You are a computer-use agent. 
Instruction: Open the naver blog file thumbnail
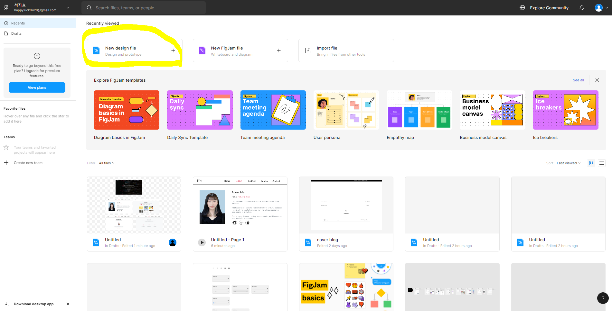click(346, 205)
